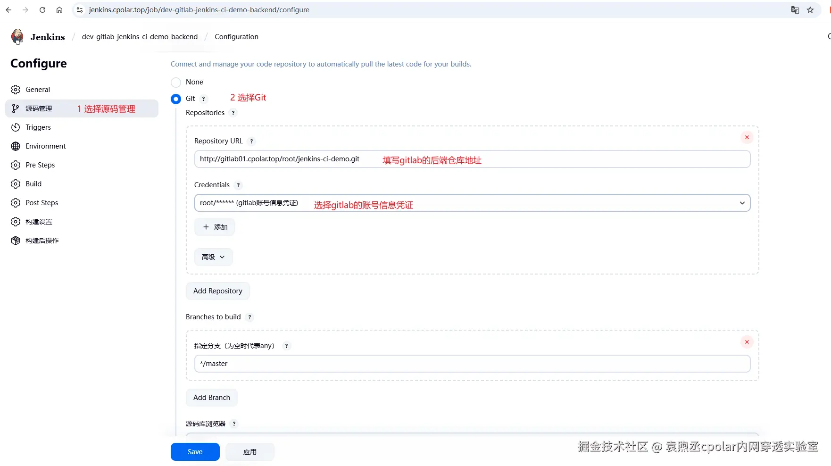Screen dimensions: 831x466
Task: Jump to the Pre Steps section
Action: pyautogui.click(x=82, y=165)
